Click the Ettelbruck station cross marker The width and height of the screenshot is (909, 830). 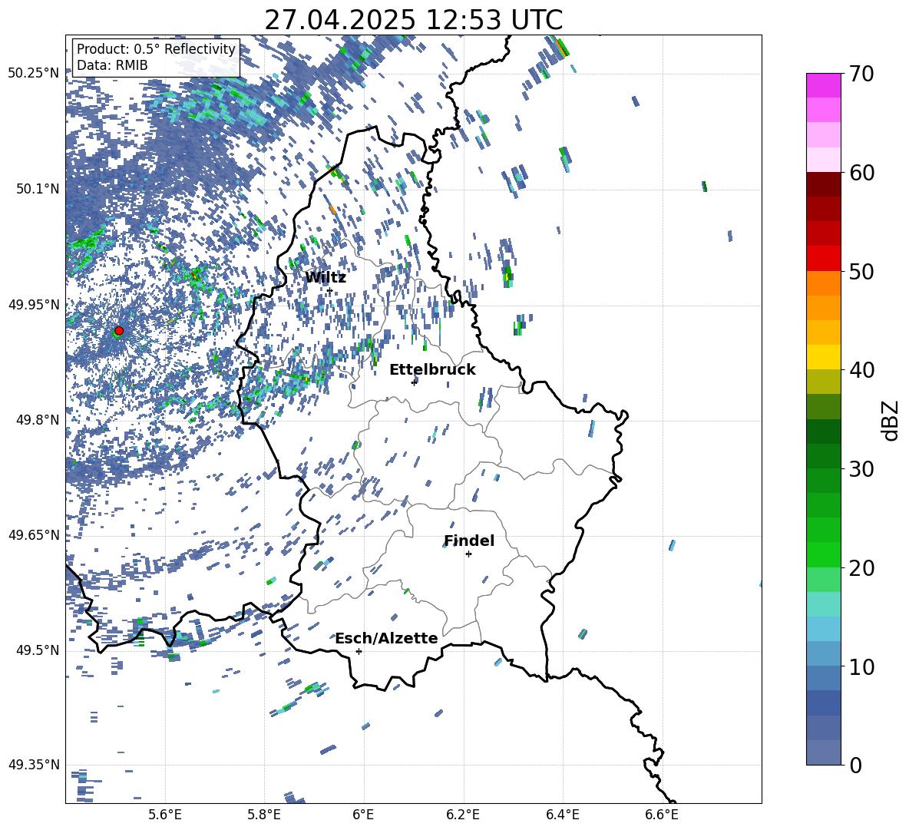tap(414, 382)
